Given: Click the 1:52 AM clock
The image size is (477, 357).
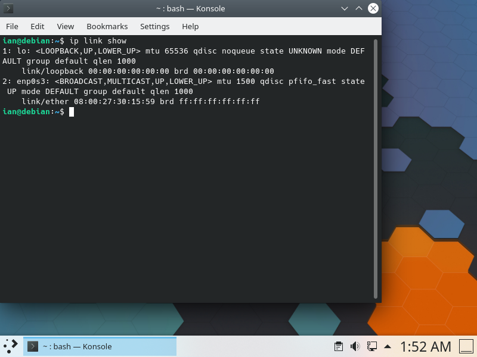Looking at the screenshot, I should point(425,346).
